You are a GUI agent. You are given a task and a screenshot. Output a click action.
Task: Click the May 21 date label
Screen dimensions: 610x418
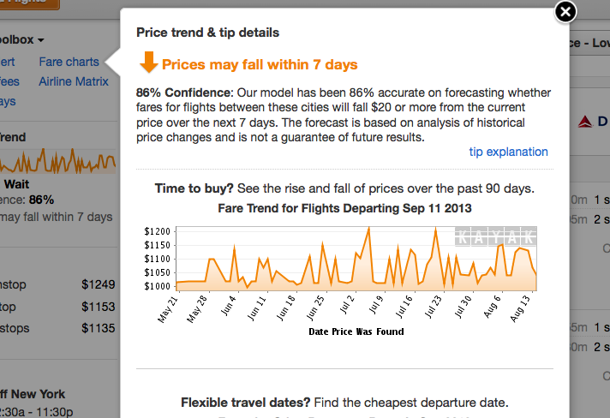pos(168,309)
